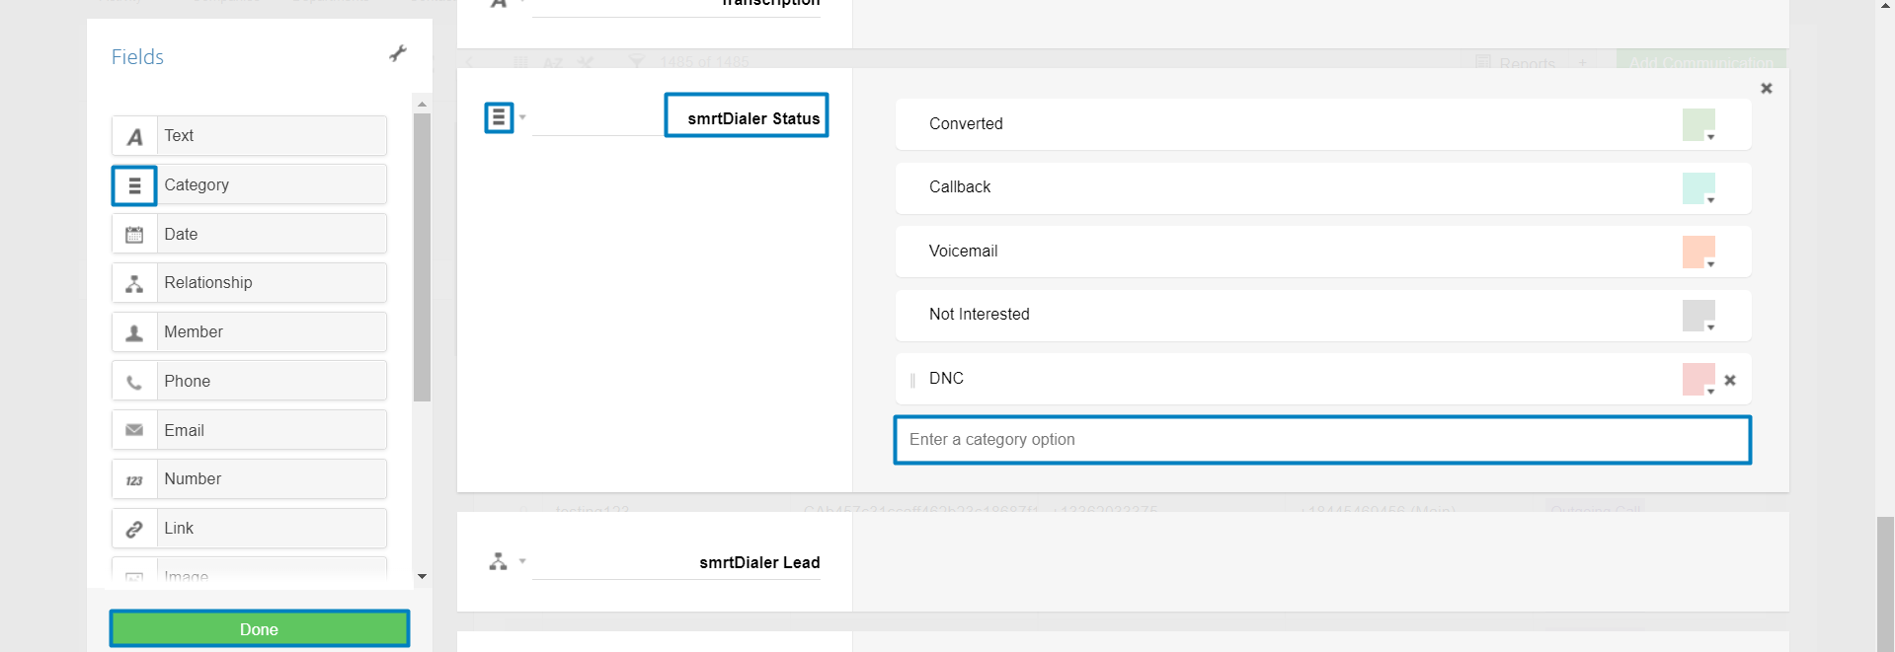Select the Text field type icon
The height and width of the screenshot is (652, 1895).
(135, 137)
